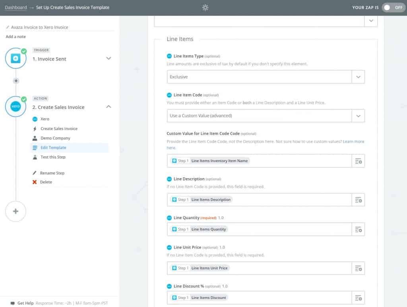Open field picker for Line Discount

(358, 298)
